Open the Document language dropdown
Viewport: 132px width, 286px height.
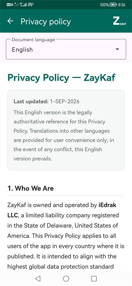coord(66,49)
